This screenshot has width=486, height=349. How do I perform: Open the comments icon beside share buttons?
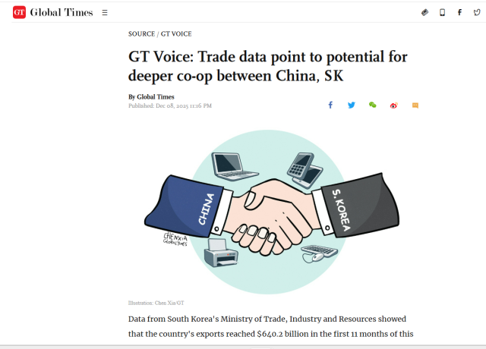point(415,105)
